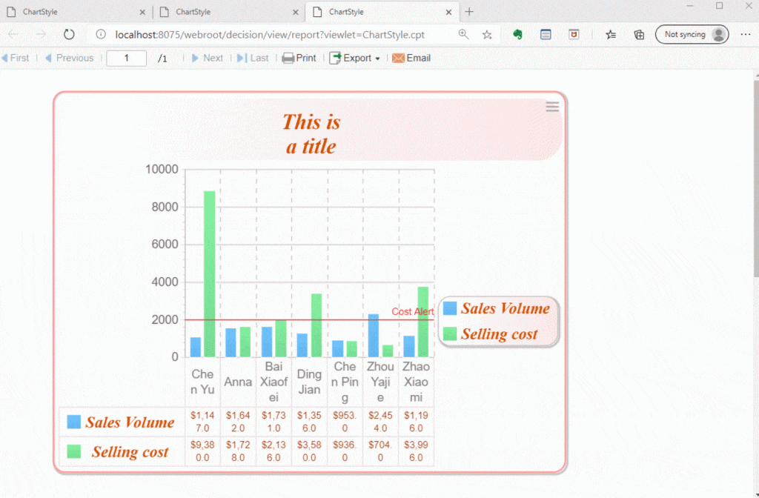The image size is (759, 498).
Task: Click the zoom magnifier icon in address bar
Action: (x=463, y=34)
